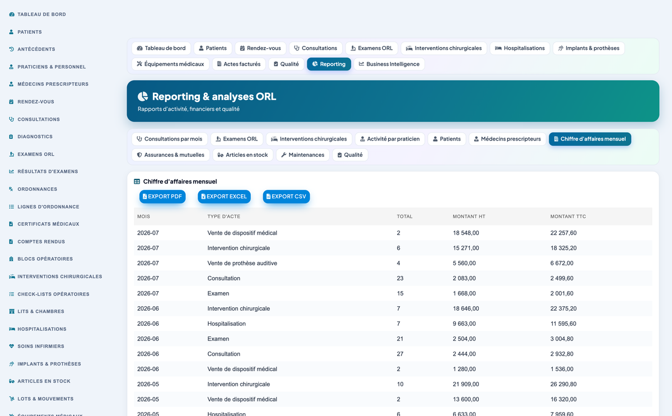Click the Export Excel button
This screenshot has height=416, width=672.
(224, 197)
